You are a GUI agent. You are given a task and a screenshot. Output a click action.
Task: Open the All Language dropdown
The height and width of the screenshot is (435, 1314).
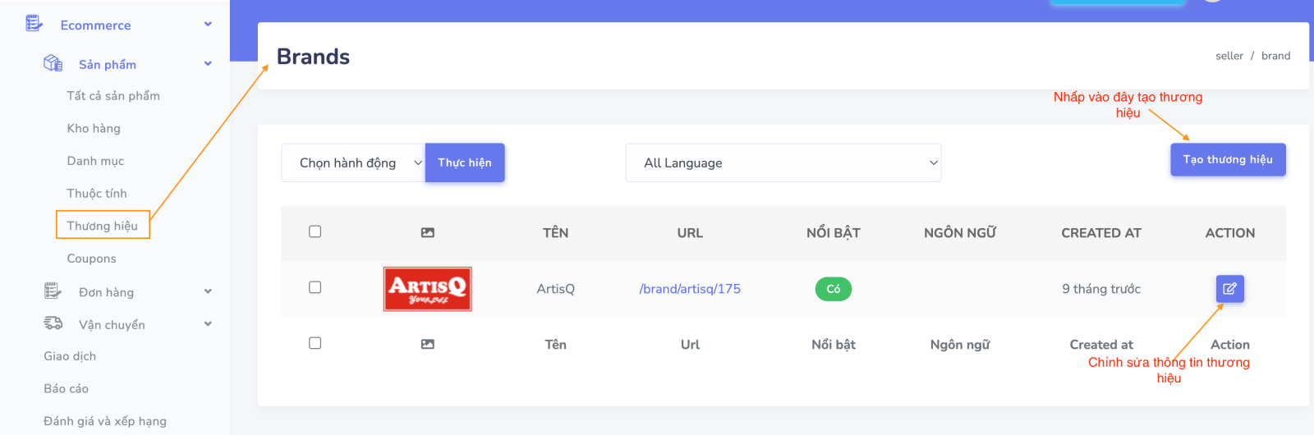coord(783,163)
